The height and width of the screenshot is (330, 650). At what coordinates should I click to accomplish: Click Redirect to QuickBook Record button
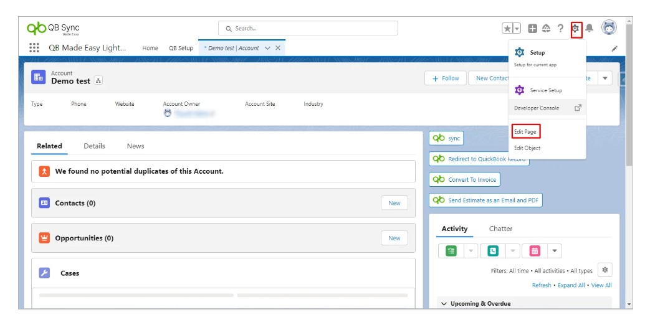pos(479,159)
